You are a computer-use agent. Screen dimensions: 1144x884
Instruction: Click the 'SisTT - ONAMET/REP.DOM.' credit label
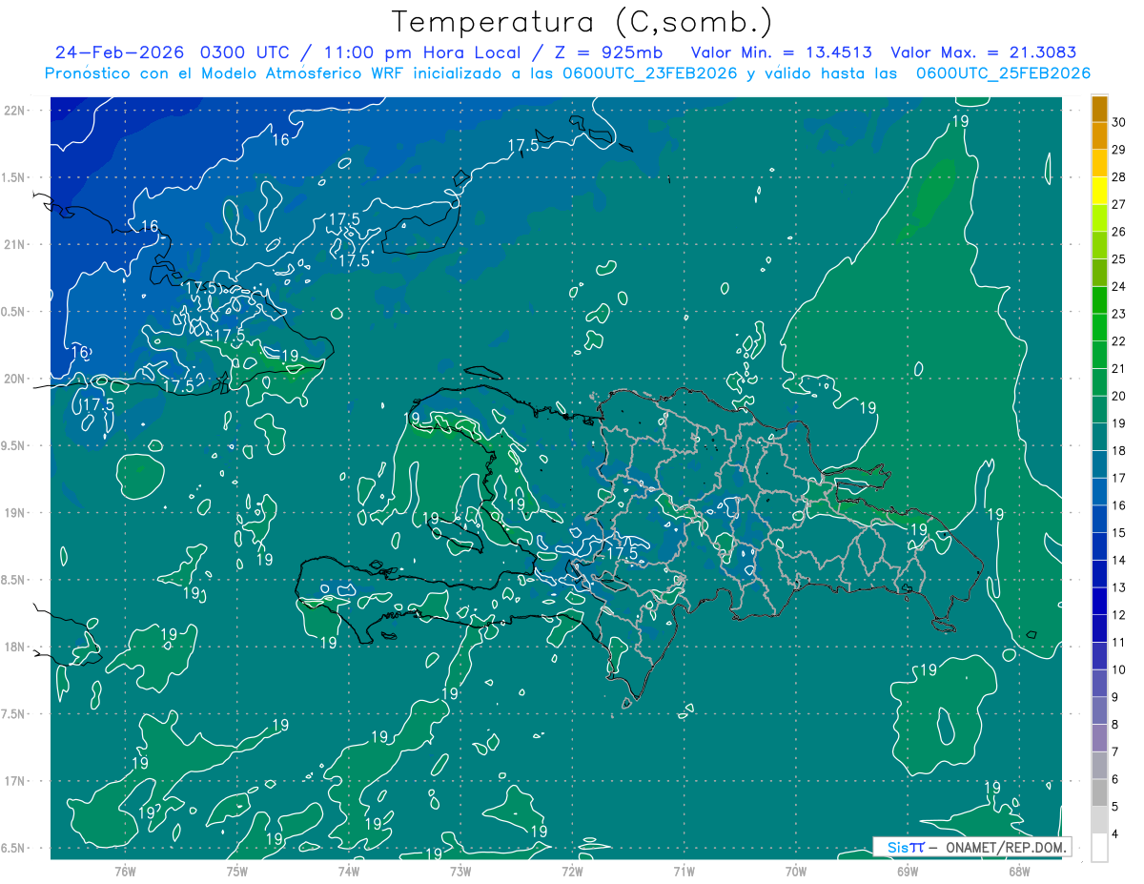click(971, 847)
